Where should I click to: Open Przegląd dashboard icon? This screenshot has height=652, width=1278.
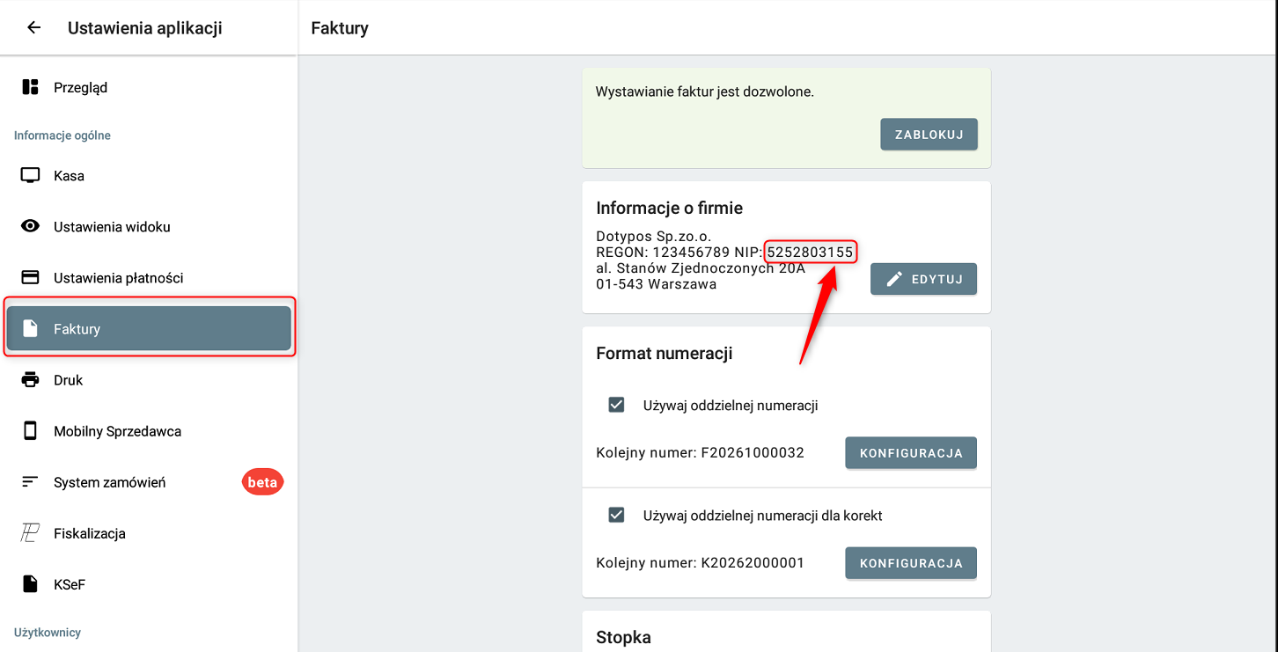click(30, 87)
